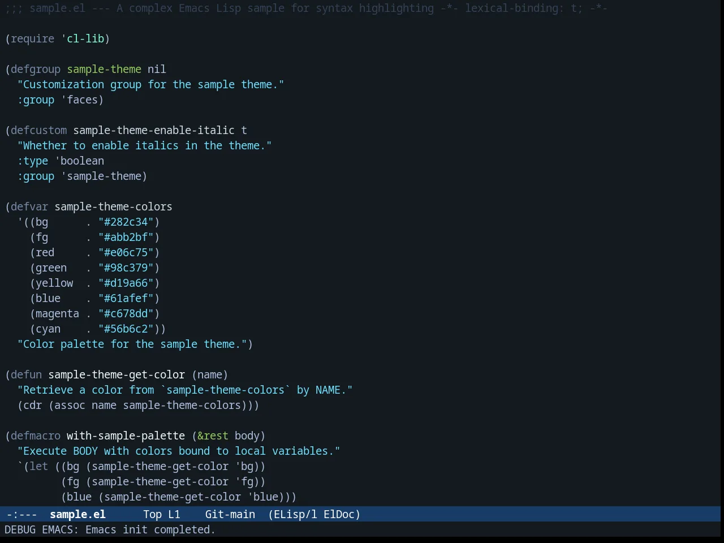Click the 'defcustom' keyword
724x543 pixels.
click(38, 130)
